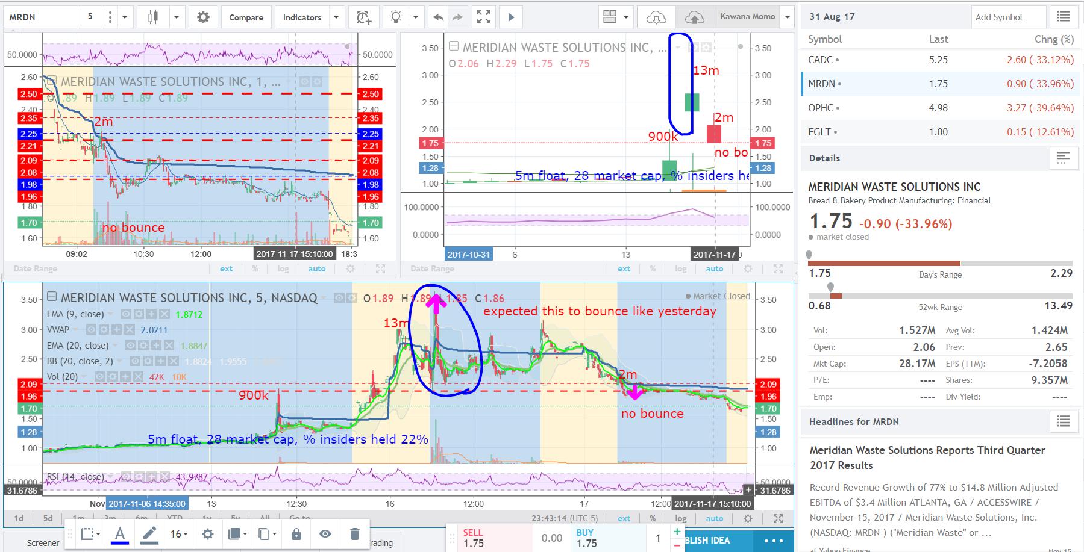Screen dimensions: 1084x552
Task: Toggle extended hours on bottom chart
Action: (x=624, y=518)
